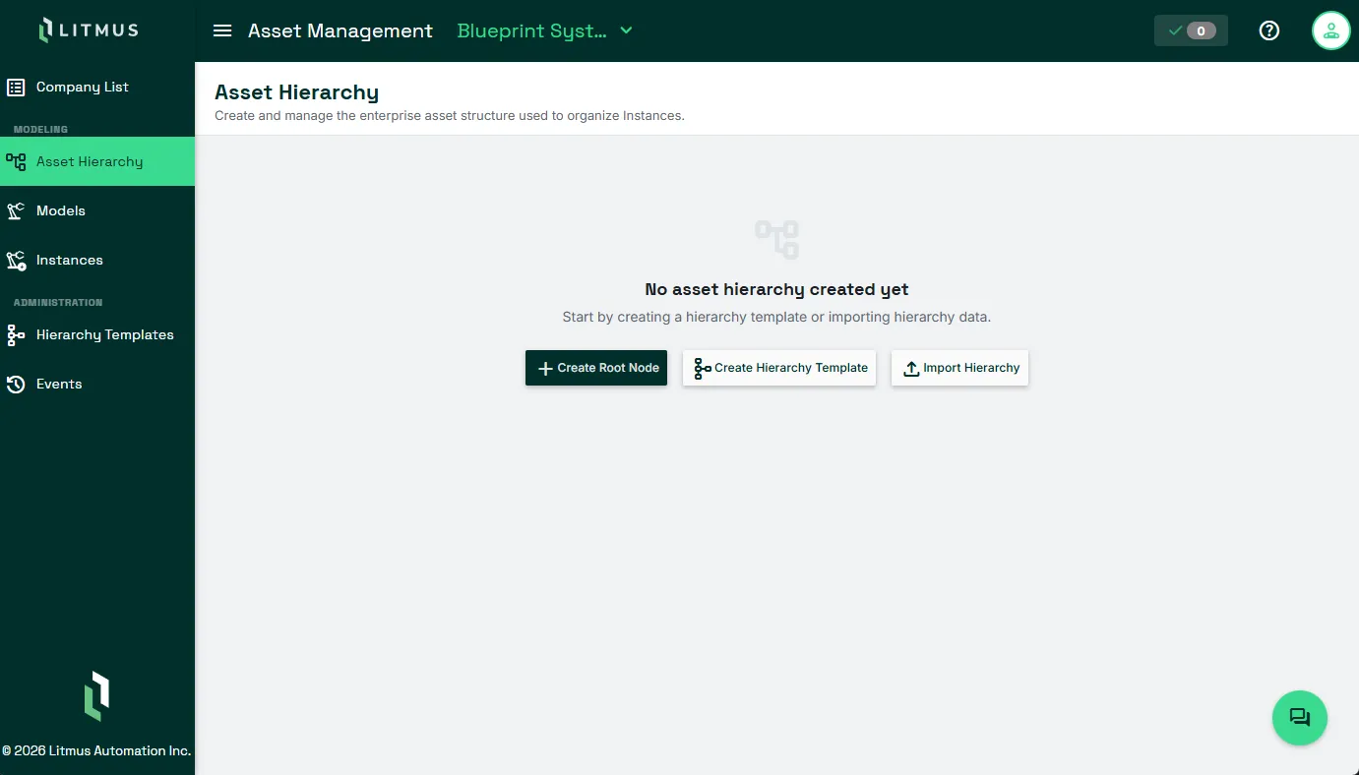1359x775 pixels.
Task: Go to Models in the sidebar
Action: (x=97, y=210)
